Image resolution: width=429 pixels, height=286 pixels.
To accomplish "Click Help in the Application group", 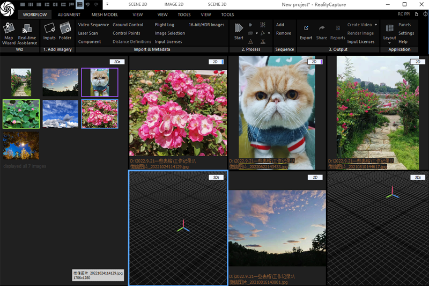I will [403, 42].
